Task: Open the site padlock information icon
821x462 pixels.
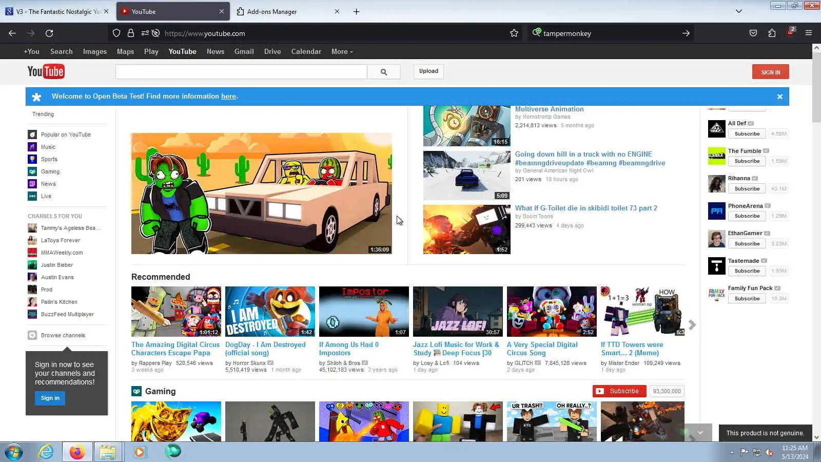Action: [131, 33]
